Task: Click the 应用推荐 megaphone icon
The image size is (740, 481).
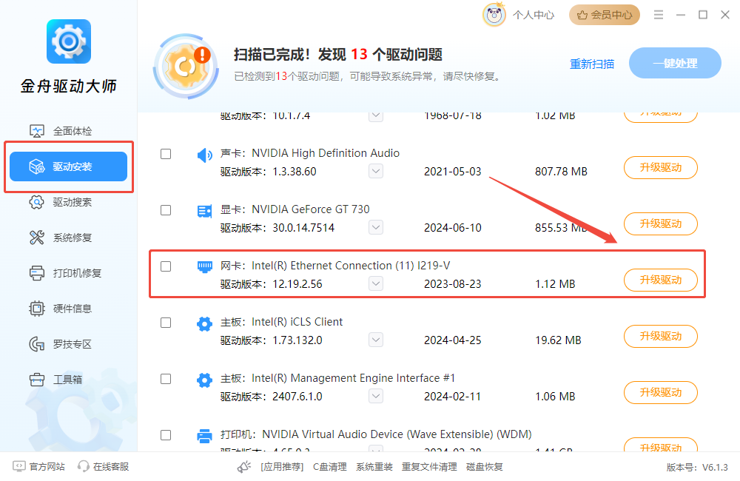Action: tap(244, 467)
